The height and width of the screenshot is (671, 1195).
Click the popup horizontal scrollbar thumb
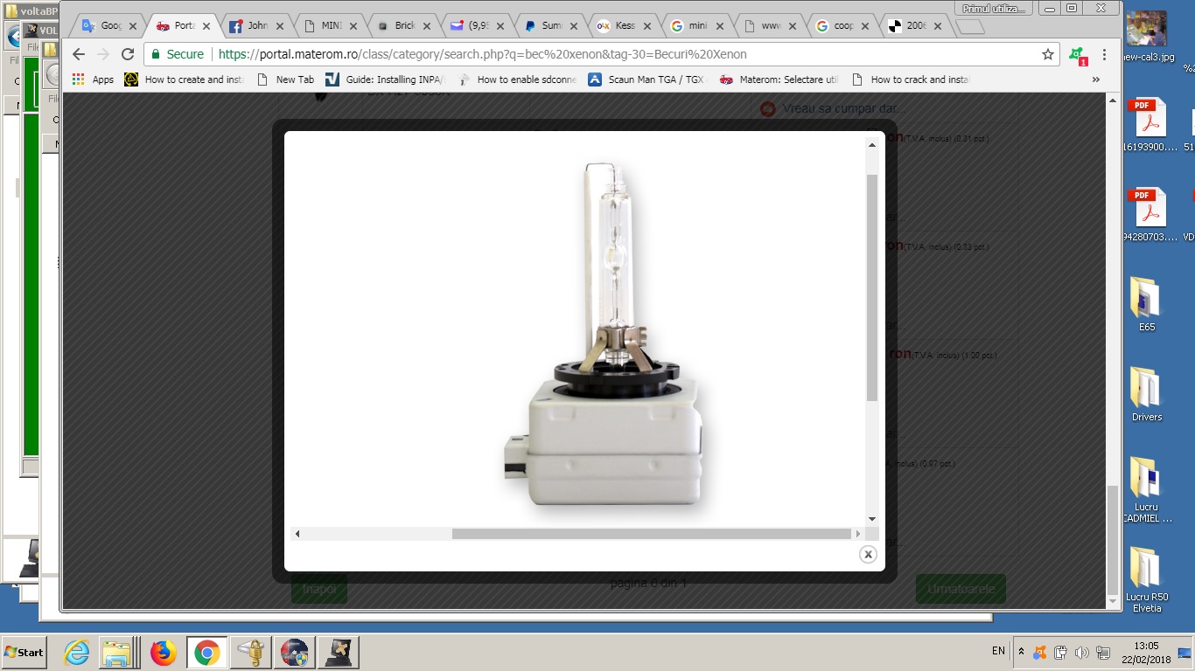[x=651, y=534]
